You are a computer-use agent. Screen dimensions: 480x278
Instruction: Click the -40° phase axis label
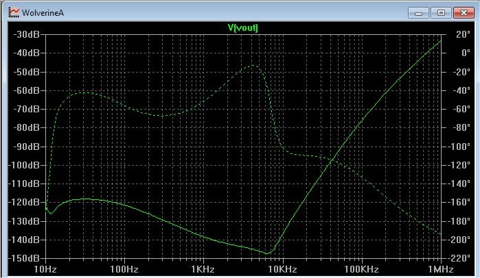pyautogui.click(x=461, y=90)
